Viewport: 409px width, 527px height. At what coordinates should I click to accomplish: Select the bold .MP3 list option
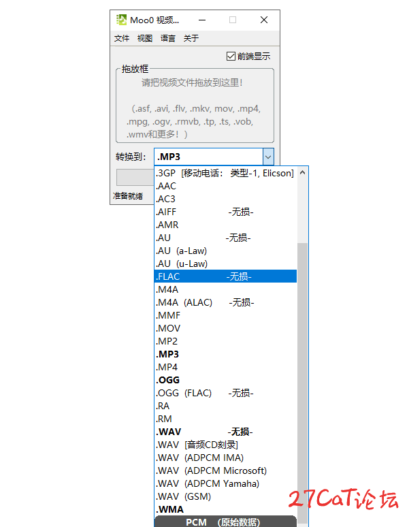[x=225, y=354]
